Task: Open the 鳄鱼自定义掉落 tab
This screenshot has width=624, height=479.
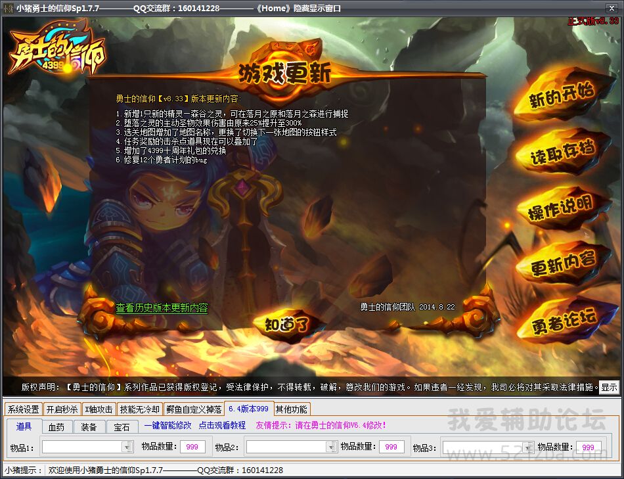Action: [x=194, y=409]
